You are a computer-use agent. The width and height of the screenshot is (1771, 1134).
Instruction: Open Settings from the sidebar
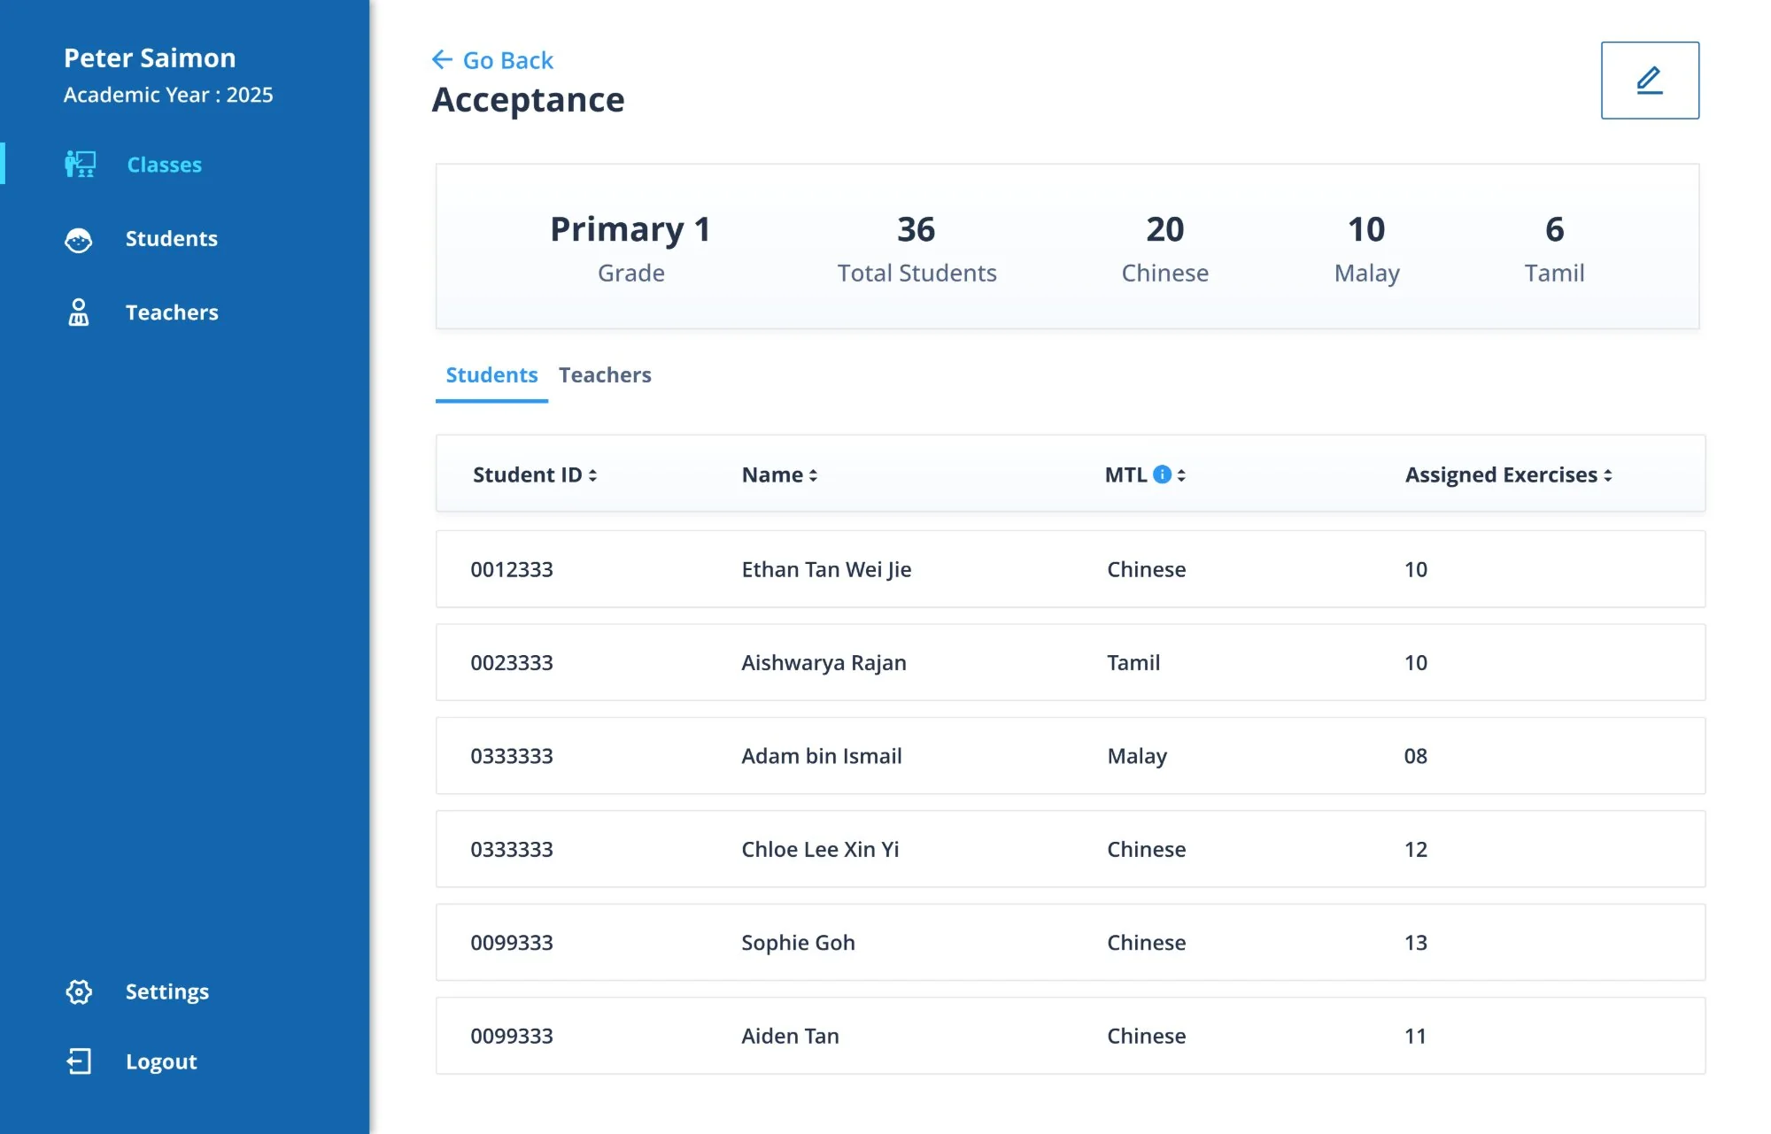pos(167,991)
